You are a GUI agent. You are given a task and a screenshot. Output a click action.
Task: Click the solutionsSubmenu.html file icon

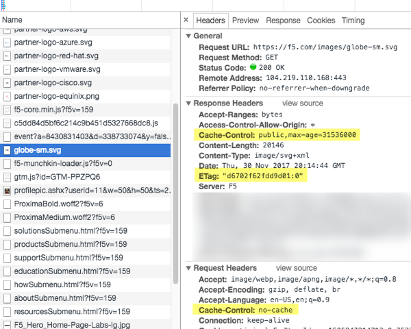(7, 231)
